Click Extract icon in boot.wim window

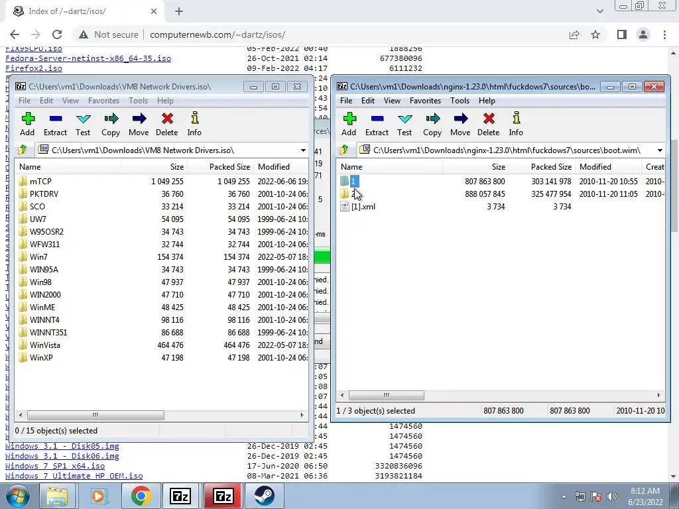pyautogui.click(x=377, y=119)
